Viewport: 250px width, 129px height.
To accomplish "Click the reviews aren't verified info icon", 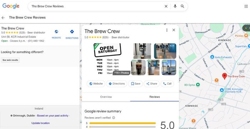I will [x=114, y=118].
